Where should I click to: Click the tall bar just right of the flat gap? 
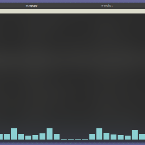point(99,134)
